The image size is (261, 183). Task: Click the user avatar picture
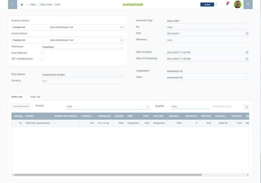(237, 4)
